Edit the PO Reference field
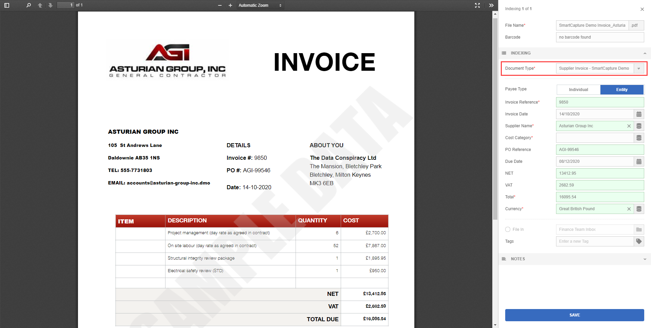Viewport: 651px width, 328px height. (x=600, y=150)
